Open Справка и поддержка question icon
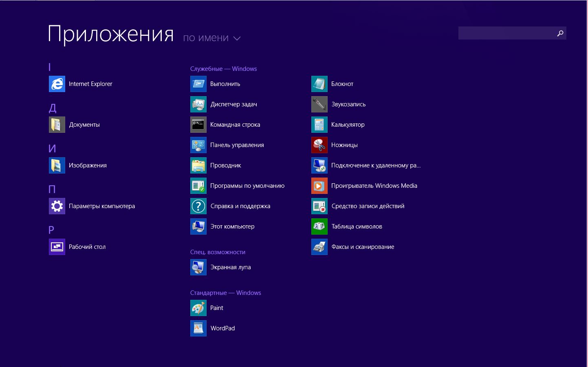Viewport: 588px width, 367px height. coord(198,206)
